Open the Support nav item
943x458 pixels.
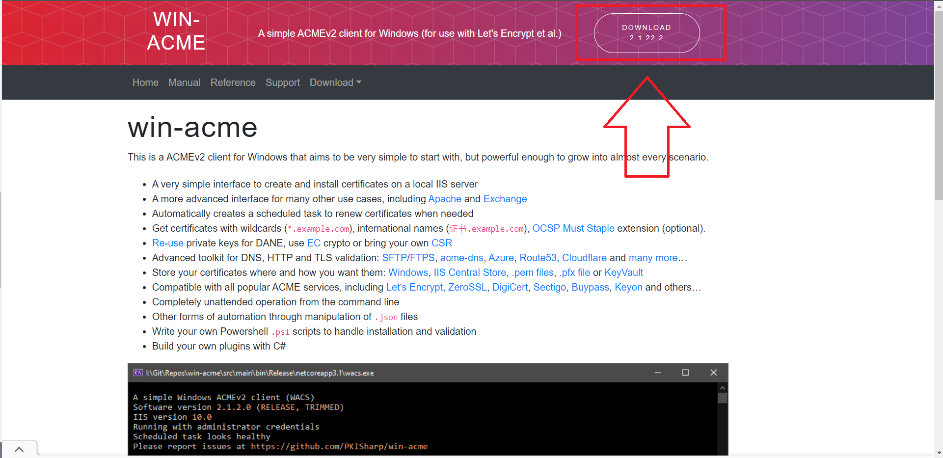283,82
